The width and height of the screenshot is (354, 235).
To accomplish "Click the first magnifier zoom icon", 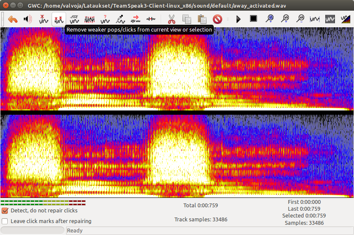I will 270,19.
